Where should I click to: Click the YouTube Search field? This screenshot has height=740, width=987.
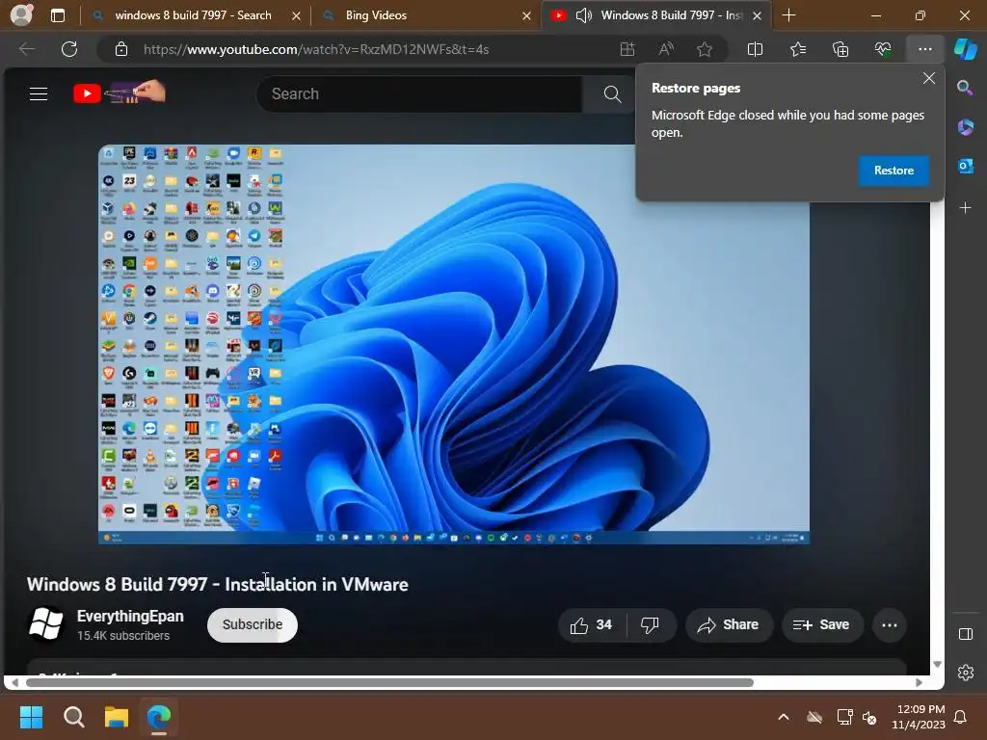420,93
